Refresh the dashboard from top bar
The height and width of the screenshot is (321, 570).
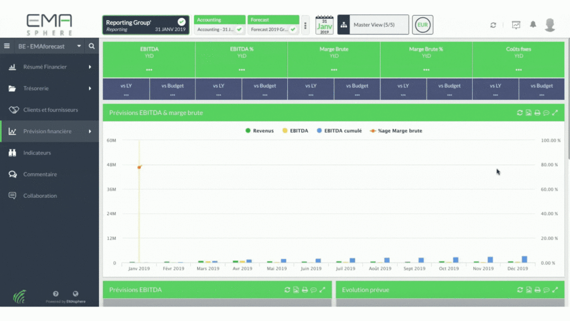[493, 25]
